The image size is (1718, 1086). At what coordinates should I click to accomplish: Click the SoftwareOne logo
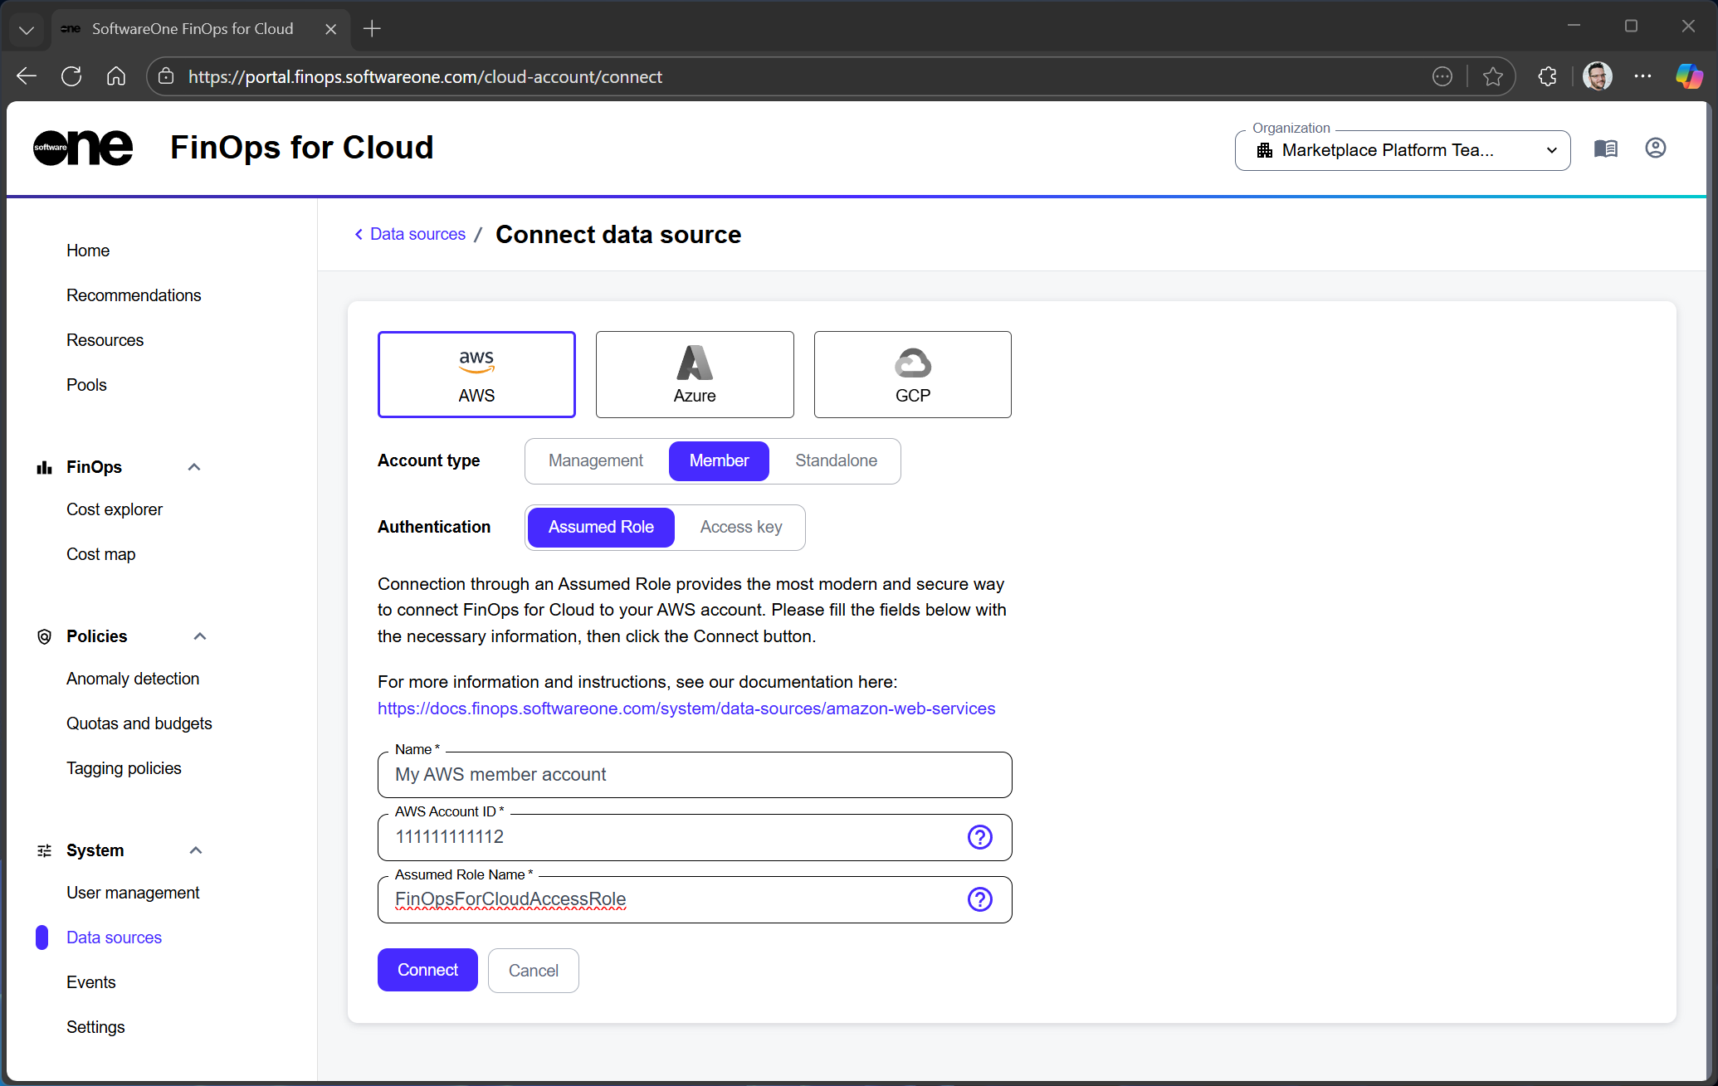tap(83, 149)
